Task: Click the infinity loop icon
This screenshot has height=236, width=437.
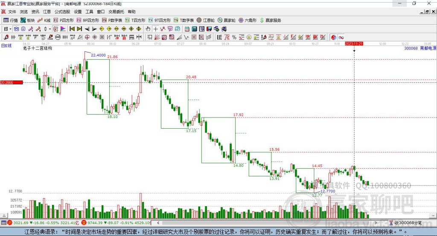Action: pyautogui.click(x=341, y=37)
